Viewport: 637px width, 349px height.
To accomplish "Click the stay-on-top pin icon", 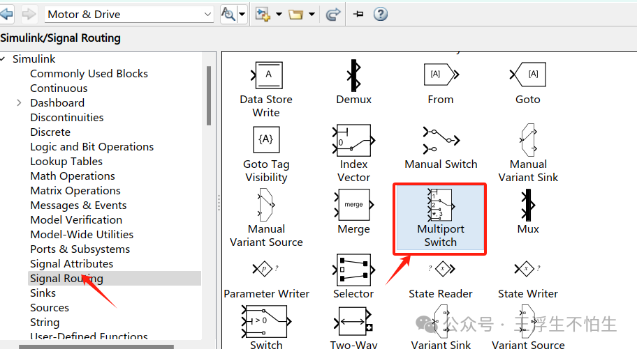I will [x=358, y=14].
